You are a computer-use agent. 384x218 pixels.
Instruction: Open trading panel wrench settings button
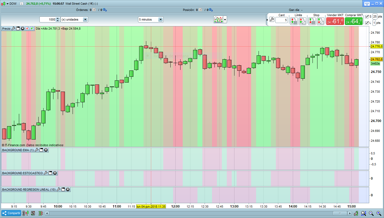pyautogui.click(x=272, y=19)
